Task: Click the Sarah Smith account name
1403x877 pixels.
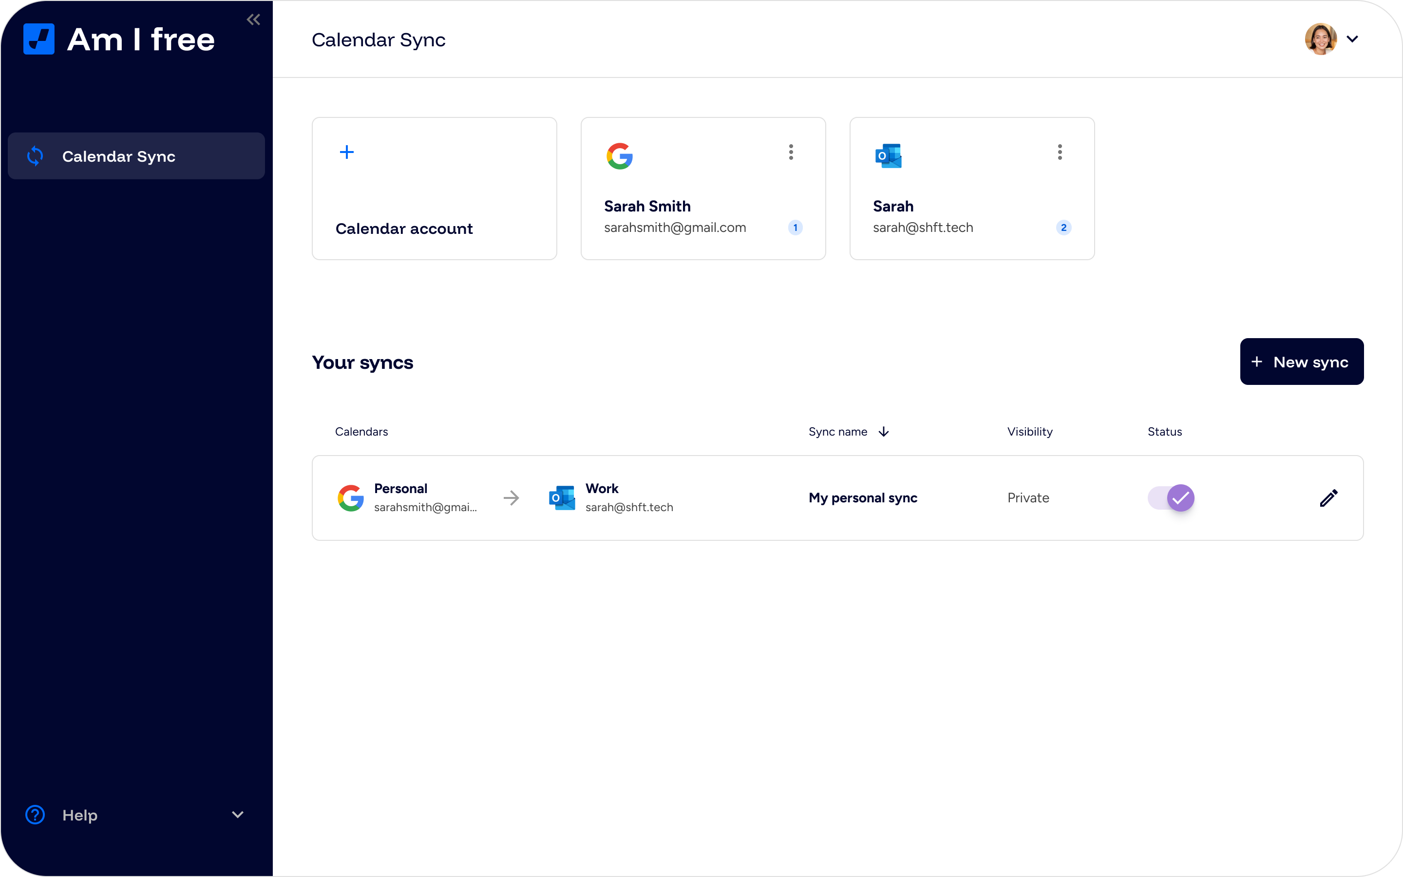Action: (x=647, y=206)
